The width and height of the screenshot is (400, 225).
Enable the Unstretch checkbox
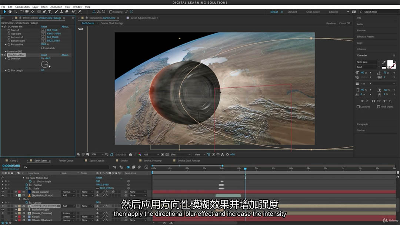[42, 48]
